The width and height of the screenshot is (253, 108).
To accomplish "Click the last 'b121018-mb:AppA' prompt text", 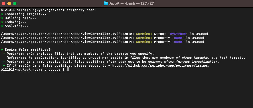I will [16, 69].
